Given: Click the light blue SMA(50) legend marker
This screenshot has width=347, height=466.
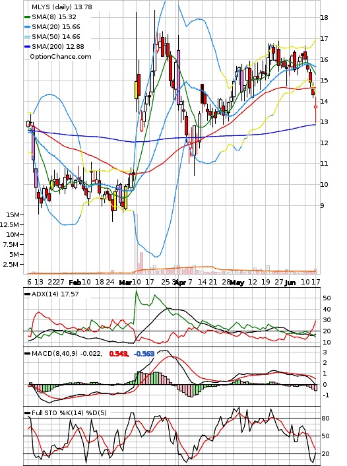Looking at the screenshot, I should (x=27, y=37).
